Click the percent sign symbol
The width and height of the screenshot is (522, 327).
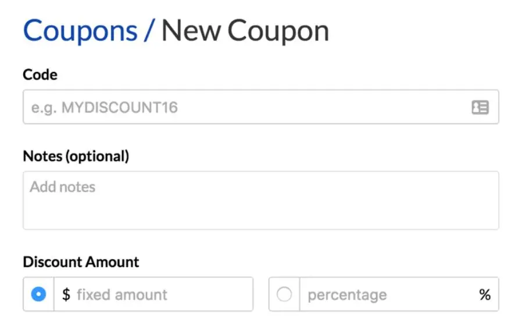pos(485,294)
